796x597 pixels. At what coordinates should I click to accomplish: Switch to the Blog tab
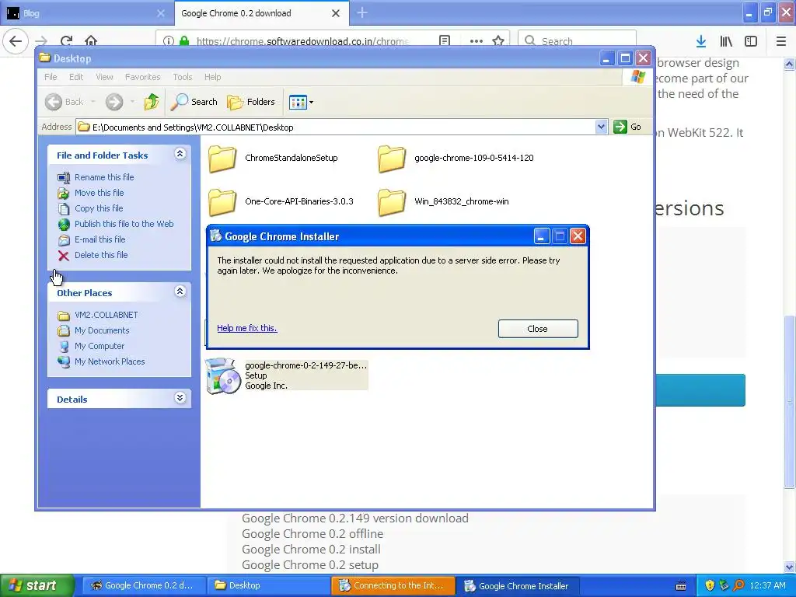(x=87, y=13)
